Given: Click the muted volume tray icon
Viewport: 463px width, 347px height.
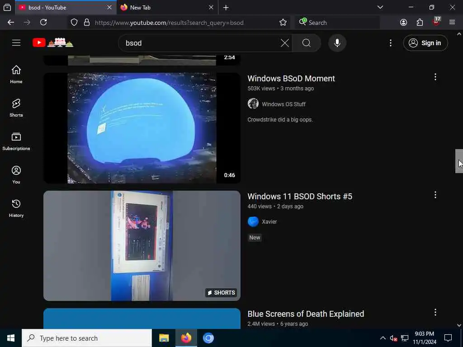Looking at the screenshot, I should [393, 338].
